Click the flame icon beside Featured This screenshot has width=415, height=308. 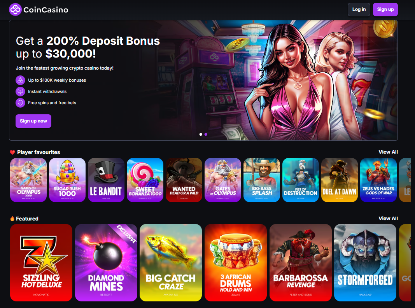point(12,219)
